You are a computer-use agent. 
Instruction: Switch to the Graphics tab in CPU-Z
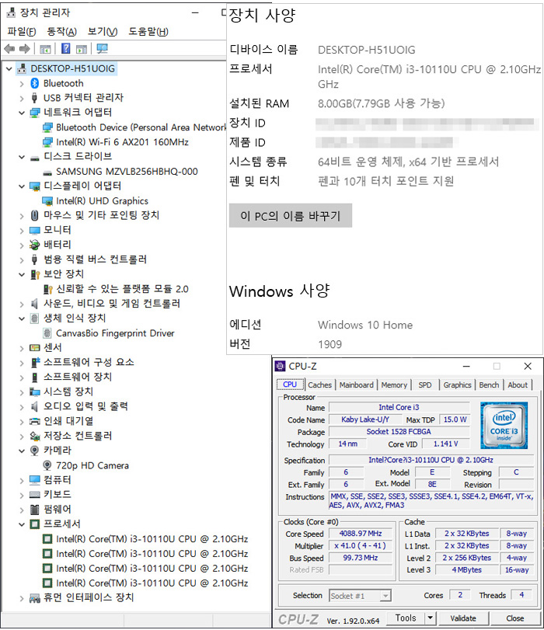457,385
